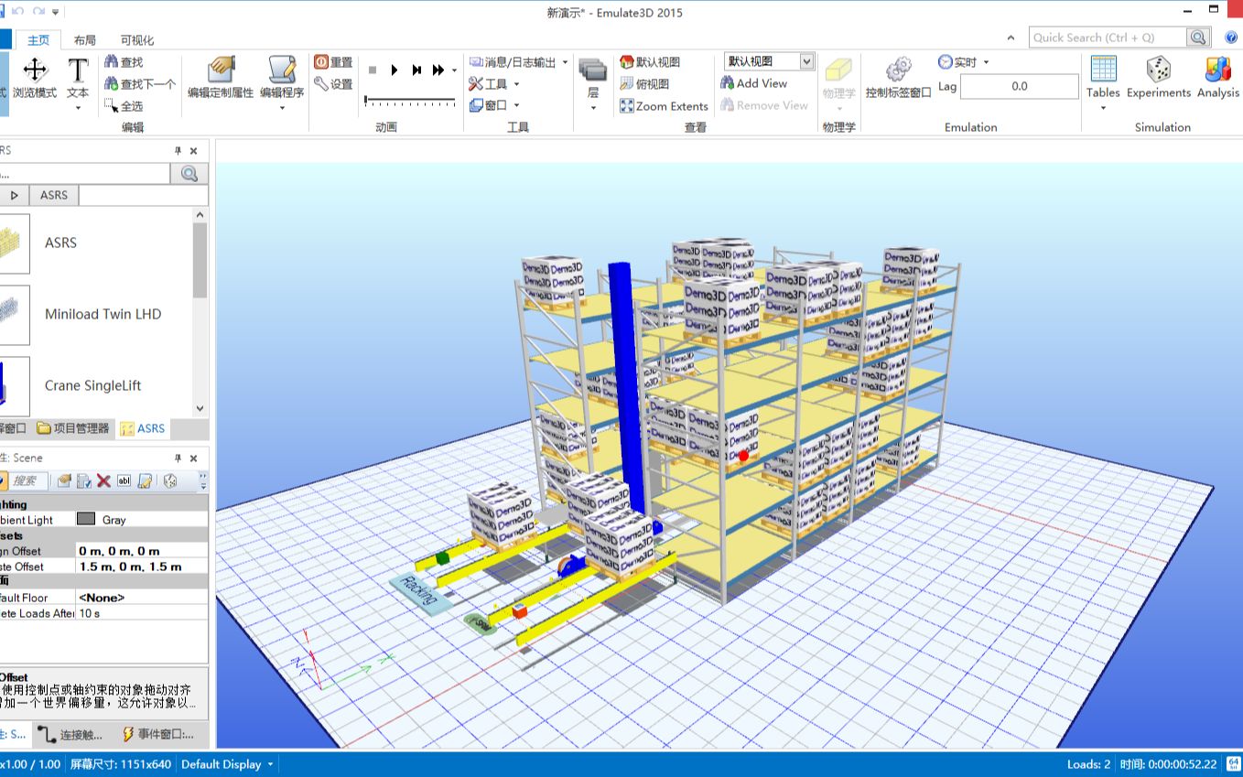Screen dimensions: 1243x777
Task: Open fast-forward speed options dropdown
Action: pyautogui.click(x=454, y=70)
